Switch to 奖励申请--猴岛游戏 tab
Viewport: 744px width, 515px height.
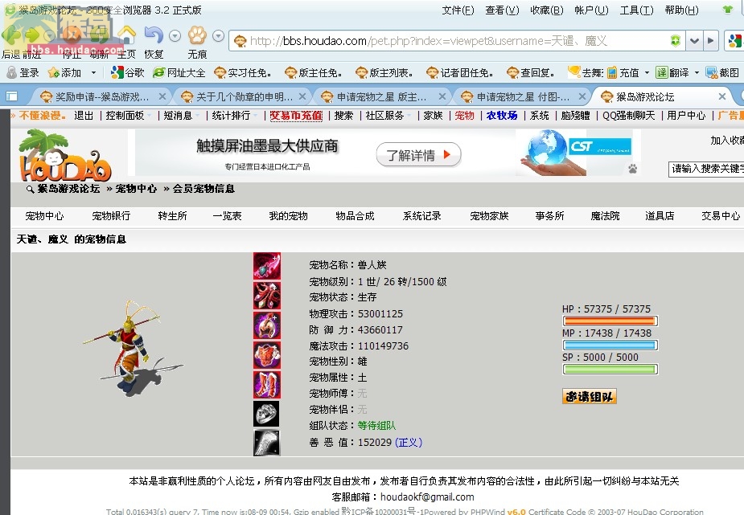click(101, 96)
